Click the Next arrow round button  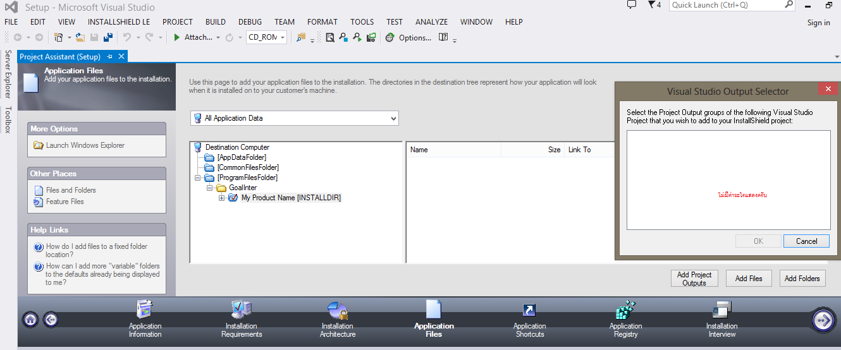[824, 320]
